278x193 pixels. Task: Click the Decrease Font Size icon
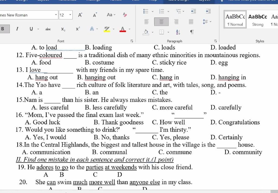95,15
